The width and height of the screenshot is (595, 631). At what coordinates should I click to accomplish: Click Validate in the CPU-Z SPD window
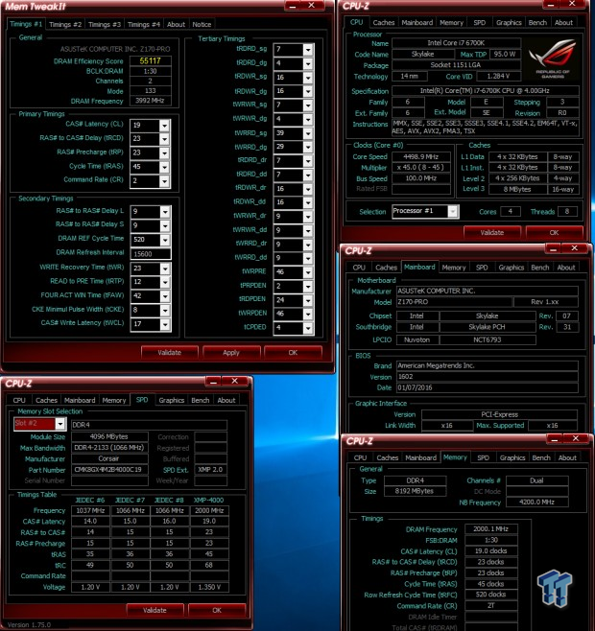(x=155, y=611)
